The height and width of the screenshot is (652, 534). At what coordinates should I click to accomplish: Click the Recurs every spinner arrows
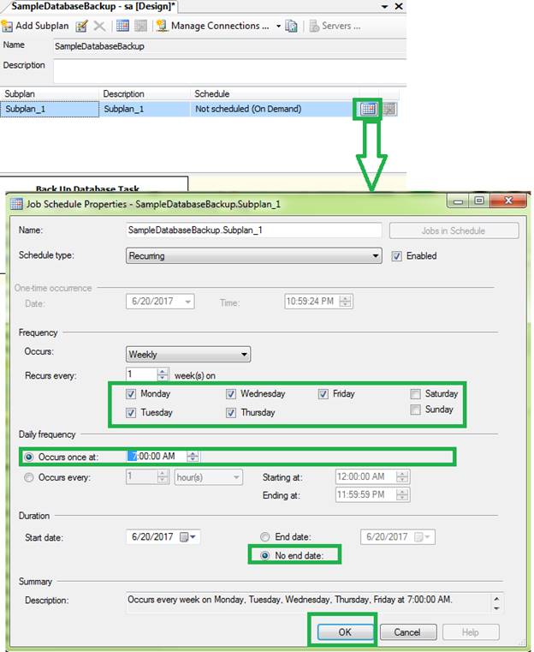(x=163, y=374)
